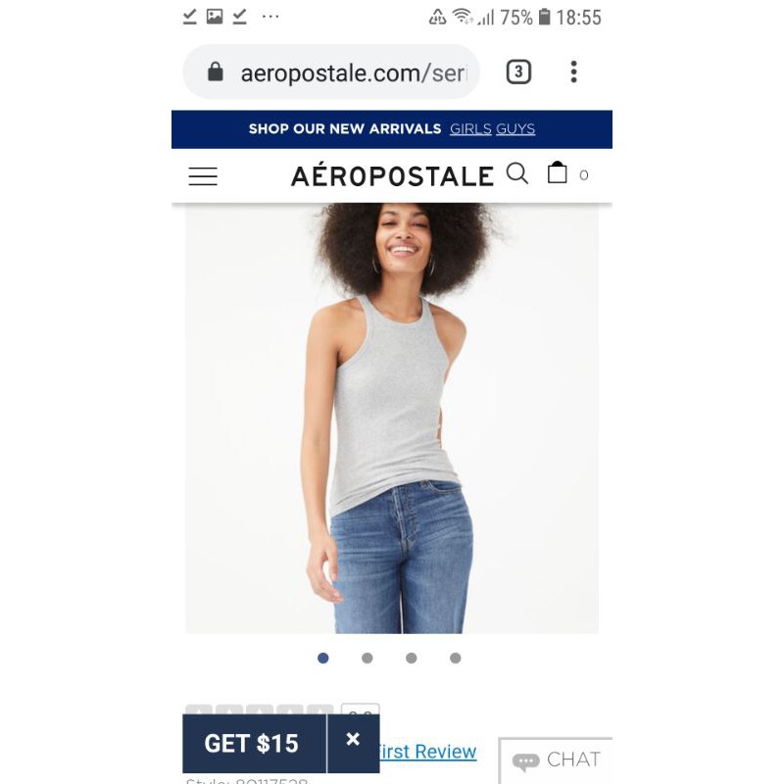Screen dimensions: 784x784
Task: Tap the gray tank top product image
Action: click(x=391, y=418)
